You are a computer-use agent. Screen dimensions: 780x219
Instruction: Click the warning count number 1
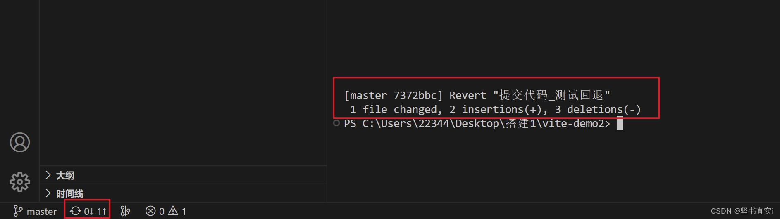(184, 212)
